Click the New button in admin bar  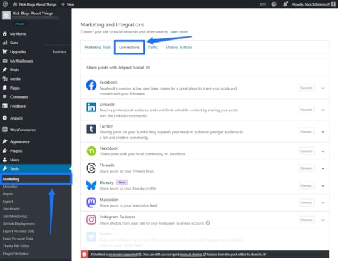pos(68,4)
